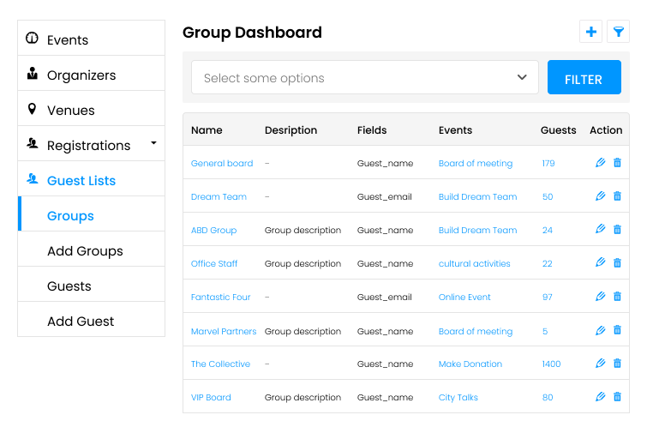
Task: Delete The Collective group
Action: point(617,364)
